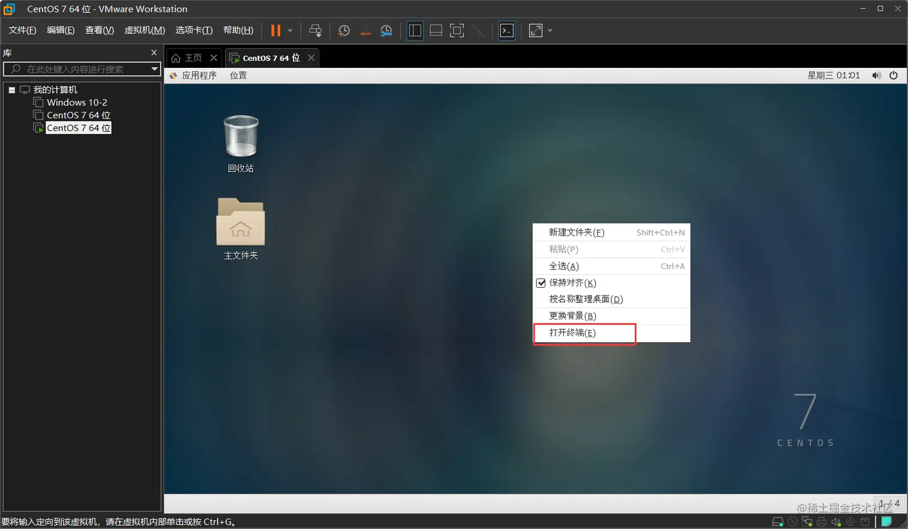
Task: Click the sound card status icon
Action: 836,522
